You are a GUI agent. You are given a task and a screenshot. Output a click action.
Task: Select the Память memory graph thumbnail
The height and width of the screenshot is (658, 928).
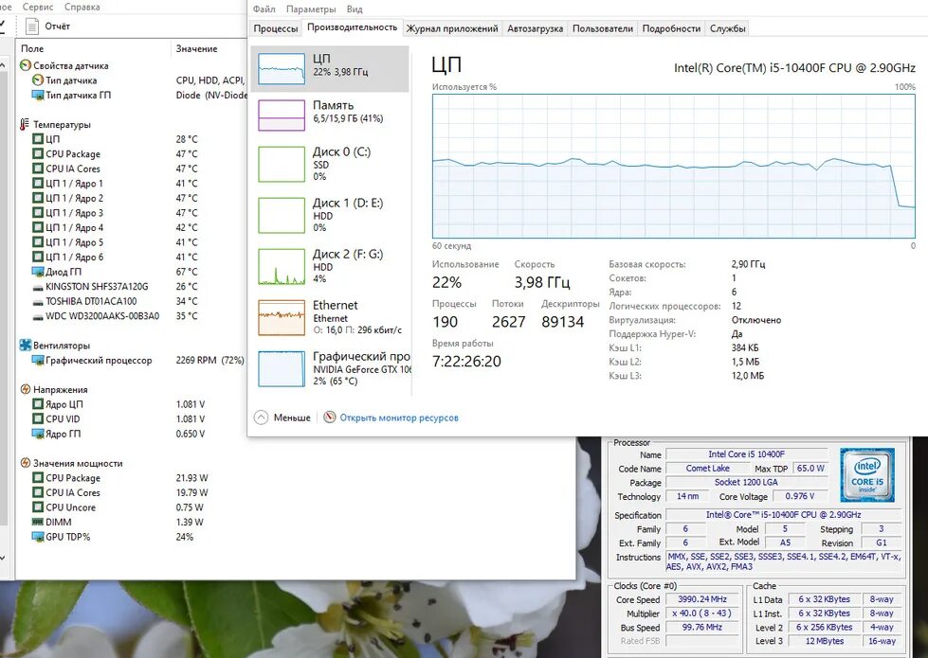point(282,115)
